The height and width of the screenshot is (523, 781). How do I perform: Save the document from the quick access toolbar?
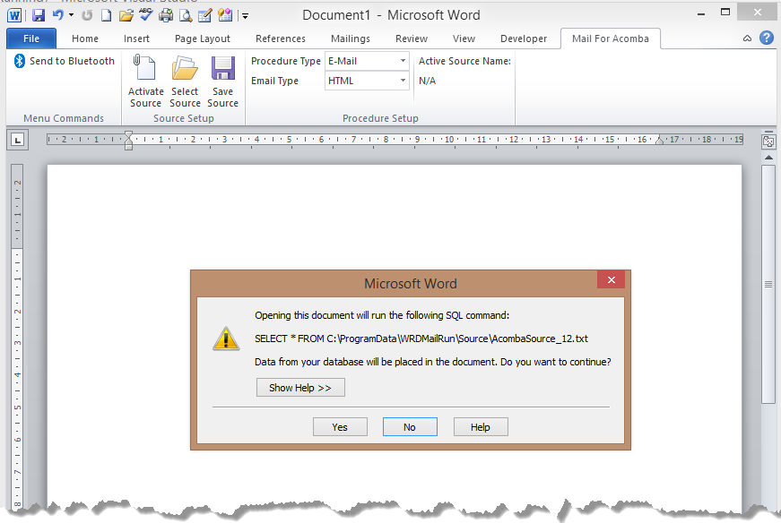click(x=39, y=15)
